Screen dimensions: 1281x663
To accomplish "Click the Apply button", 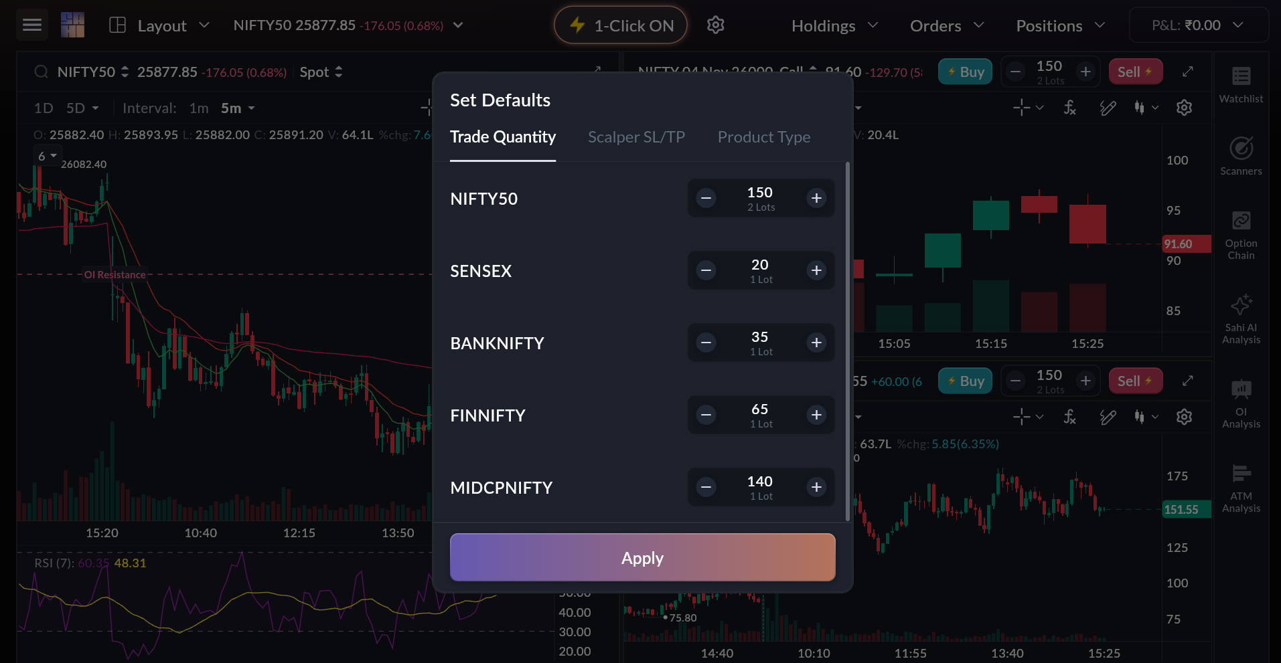I will coord(642,557).
